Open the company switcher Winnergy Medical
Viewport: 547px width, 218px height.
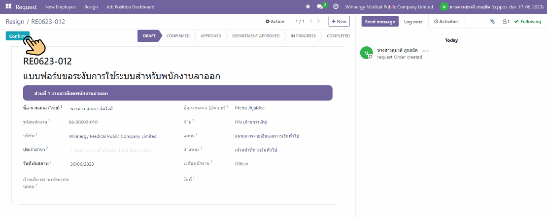coord(389,7)
